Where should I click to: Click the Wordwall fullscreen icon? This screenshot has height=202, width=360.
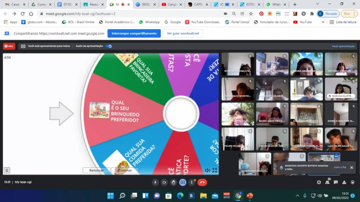point(215,170)
